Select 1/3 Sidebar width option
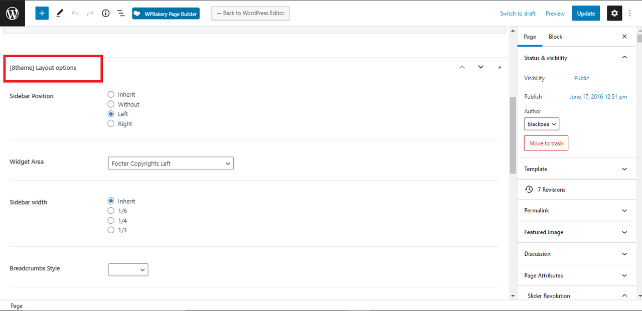642x311 pixels. coord(111,230)
